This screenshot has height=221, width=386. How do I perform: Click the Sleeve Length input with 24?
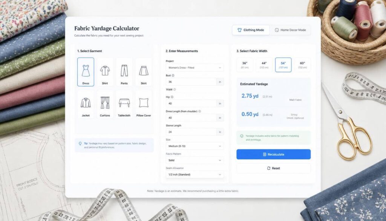click(191, 132)
